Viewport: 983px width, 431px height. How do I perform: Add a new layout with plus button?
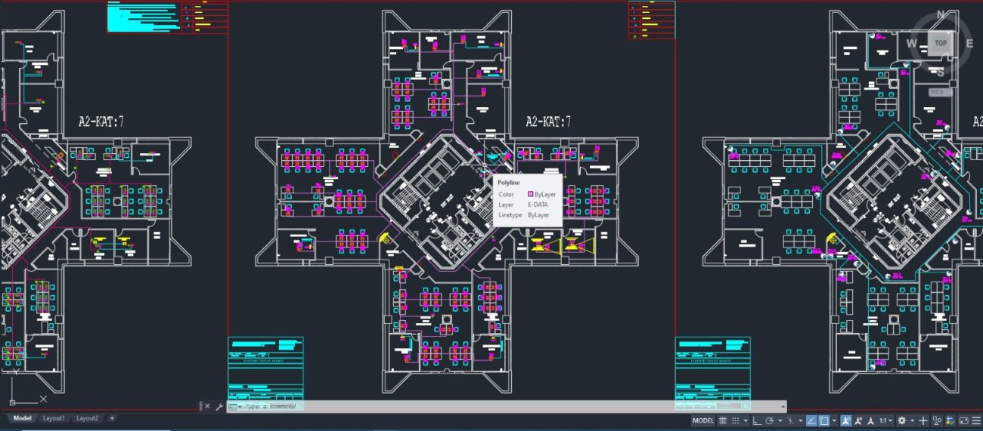coord(112,418)
